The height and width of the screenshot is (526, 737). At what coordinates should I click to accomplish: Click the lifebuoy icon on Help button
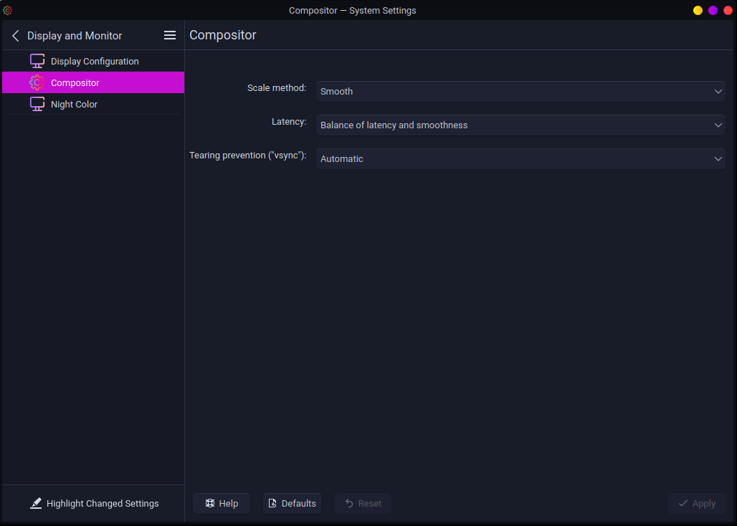coord(210,504)
